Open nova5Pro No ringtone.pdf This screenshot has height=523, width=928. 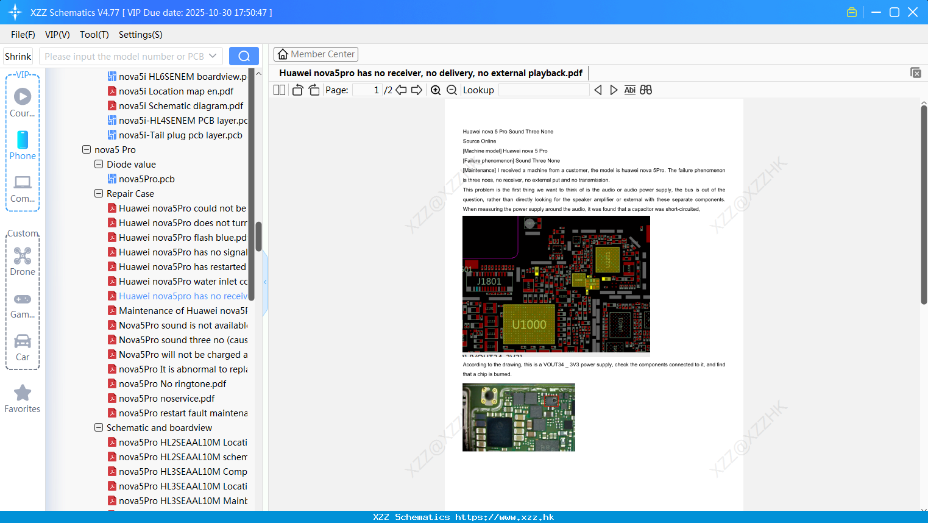[x=172, y=384]
